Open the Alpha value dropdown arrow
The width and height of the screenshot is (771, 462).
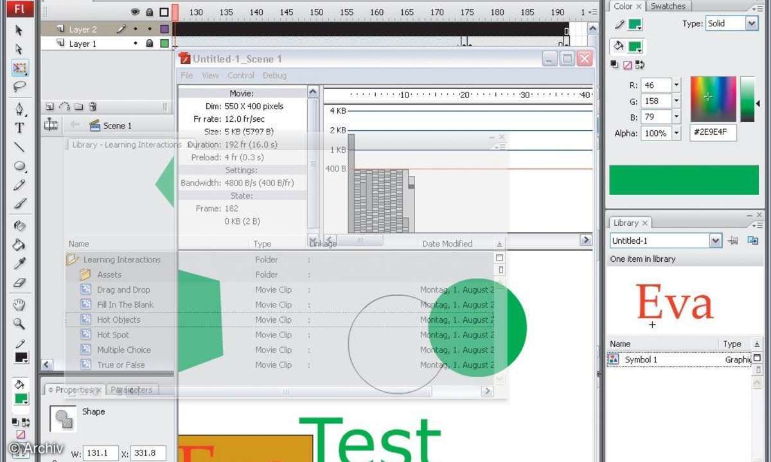[x=676, y=133]
